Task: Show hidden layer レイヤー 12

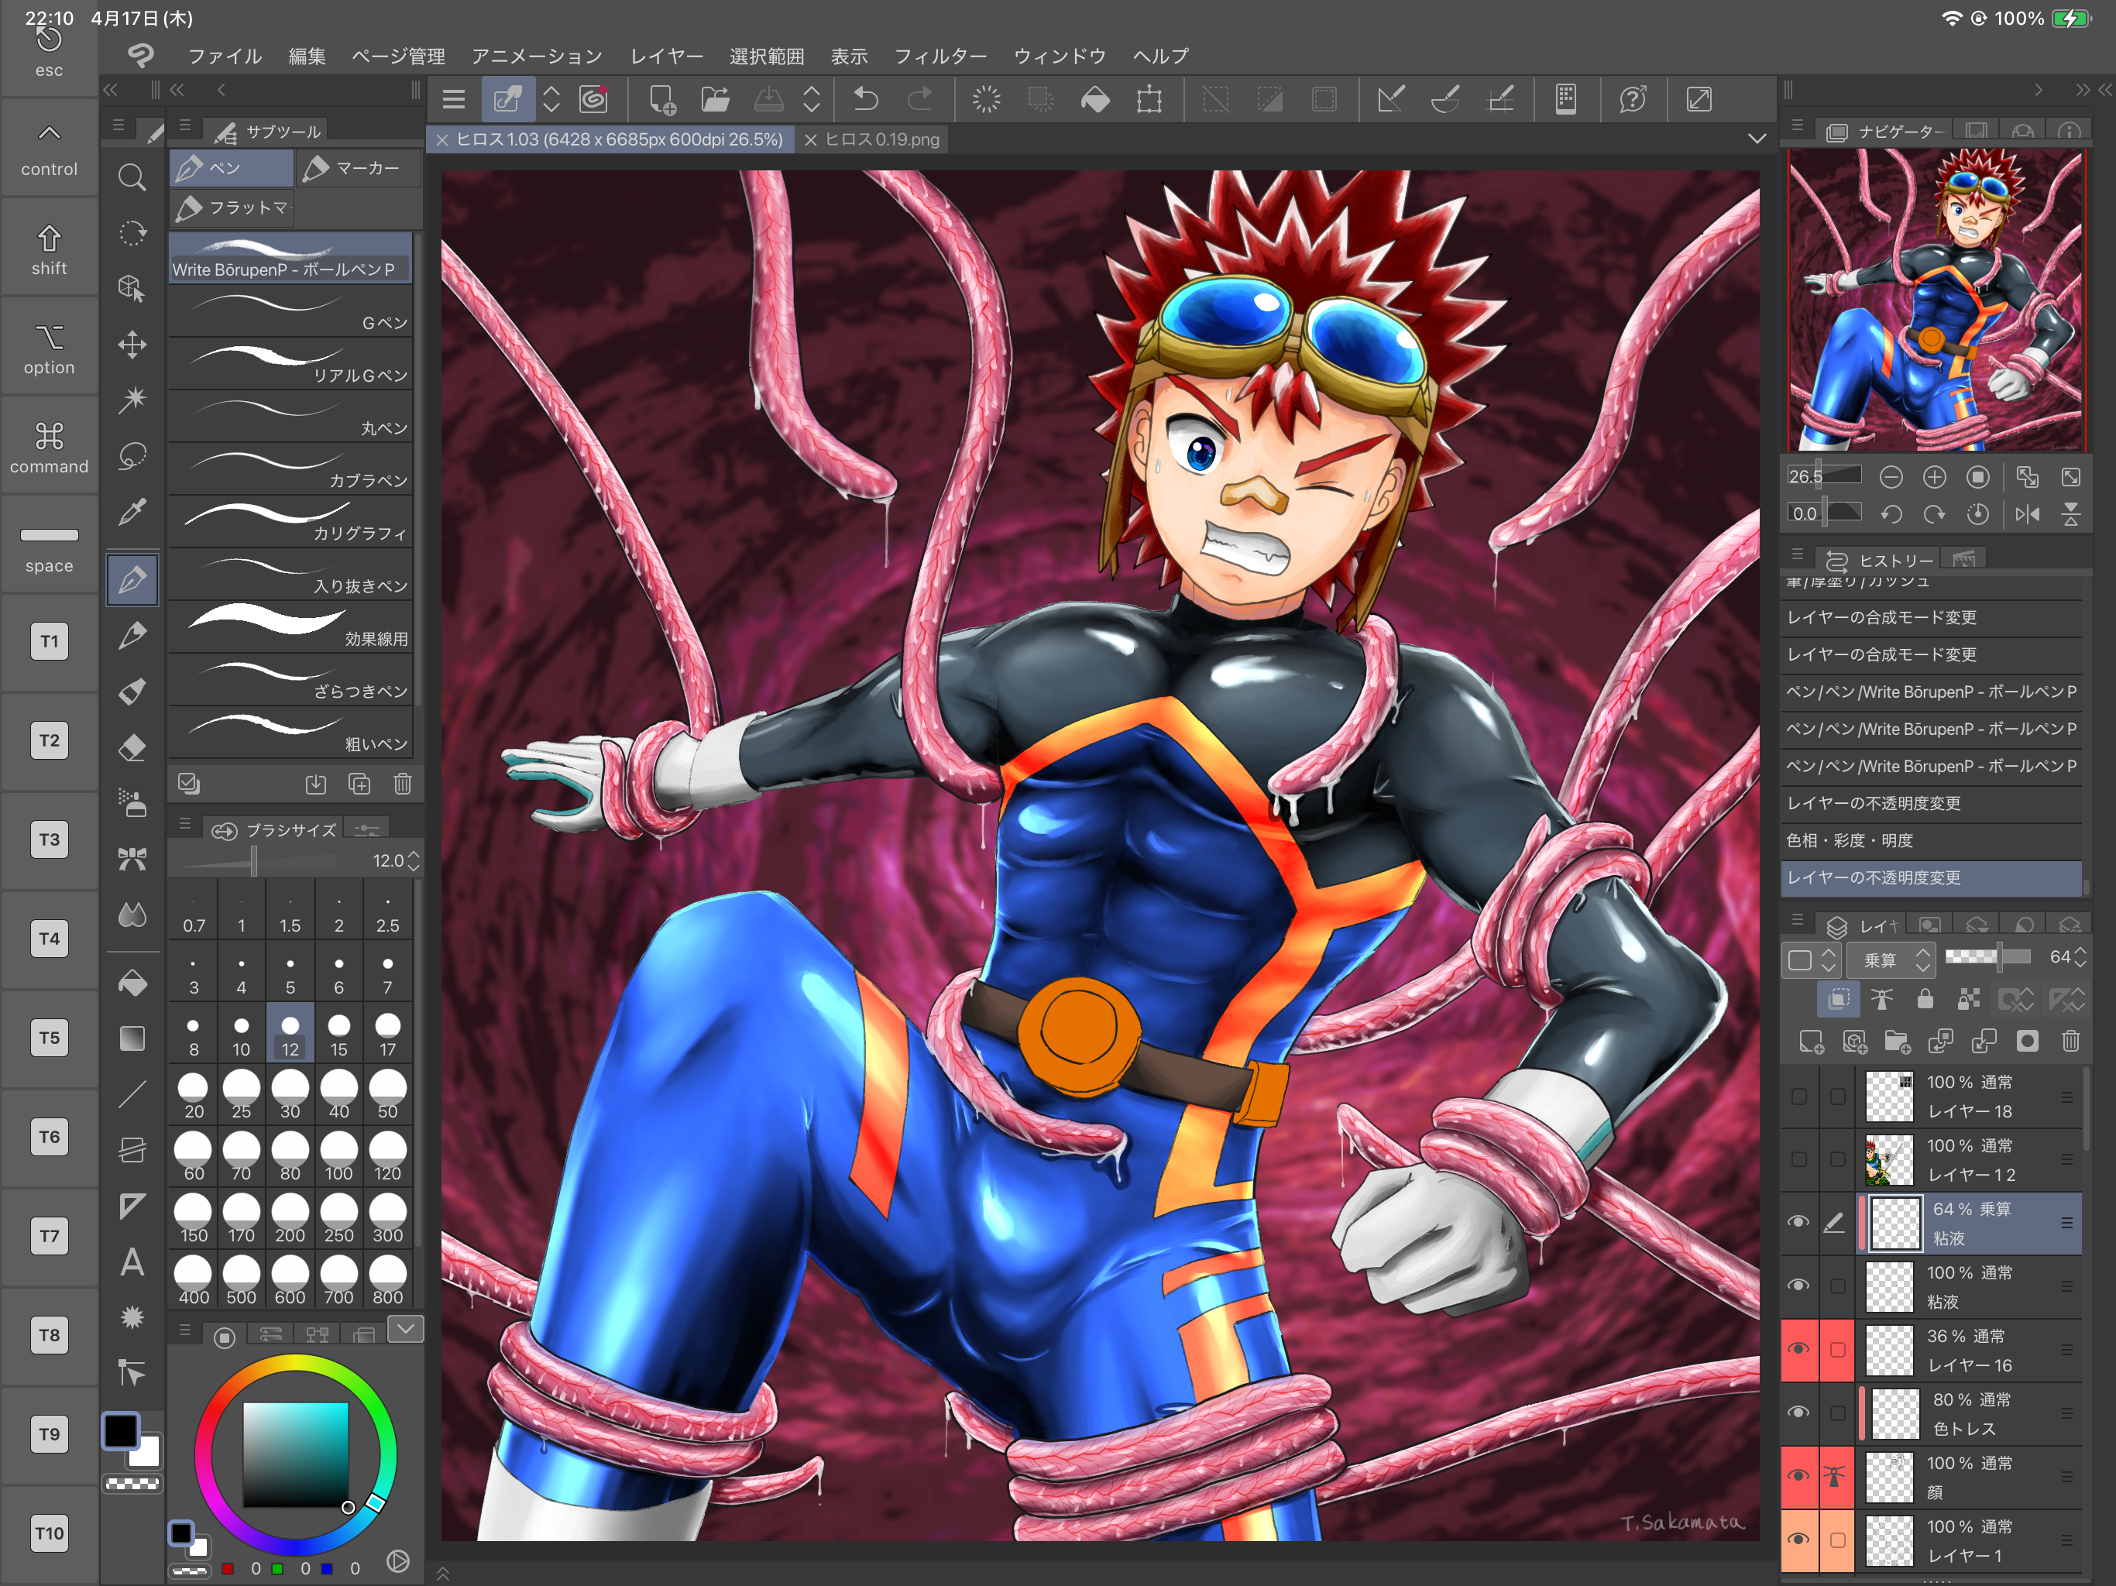Action: click(x=1798, y=1159)
